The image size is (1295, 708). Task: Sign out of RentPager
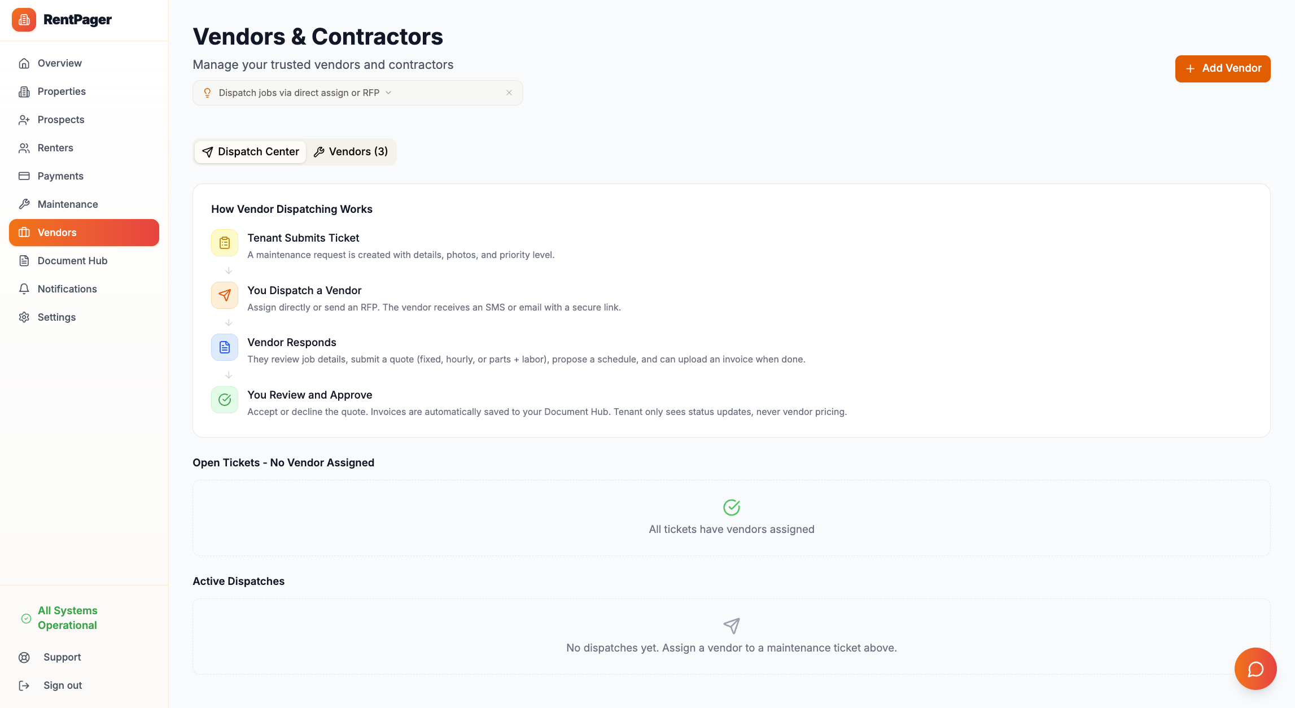(x=62, y=685)
